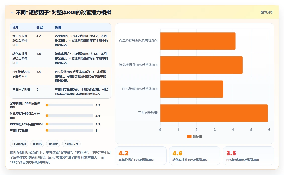Click table cell 客单价提升30%后整体ROI in 维度 column

[x=20, y=40]
